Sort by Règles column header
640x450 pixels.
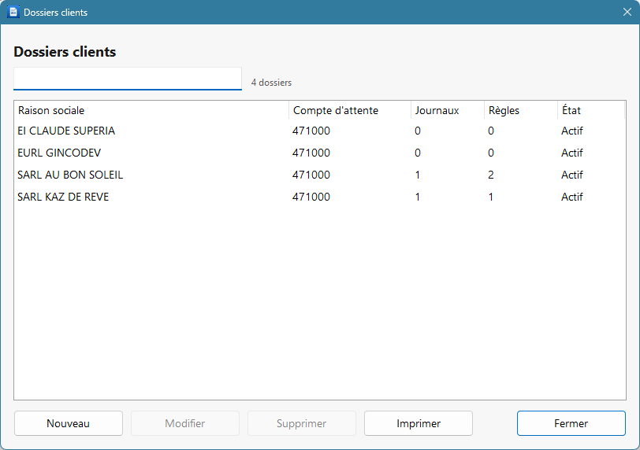[521, 110]
